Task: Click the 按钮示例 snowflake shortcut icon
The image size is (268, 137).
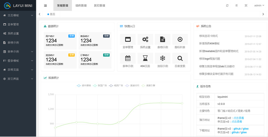Action: tap(163, 58)
